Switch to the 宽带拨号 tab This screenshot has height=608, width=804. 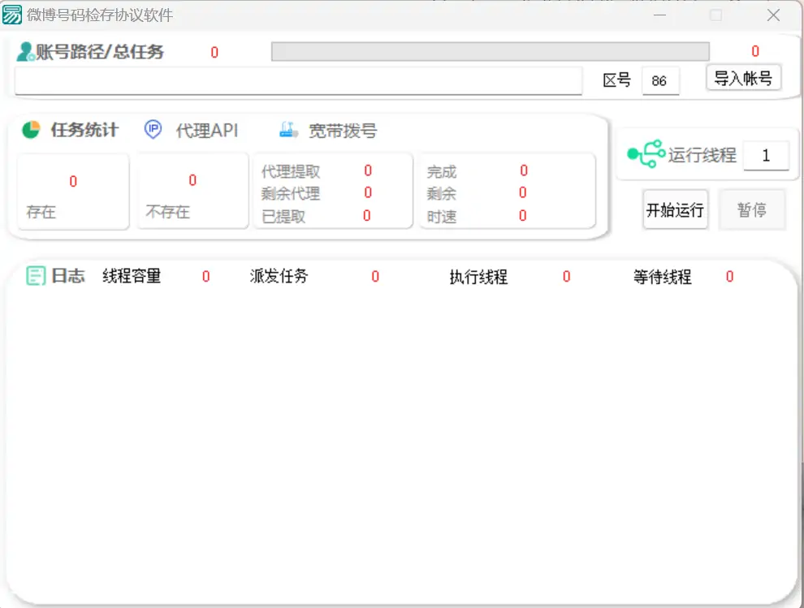click(x=343, y=132)
